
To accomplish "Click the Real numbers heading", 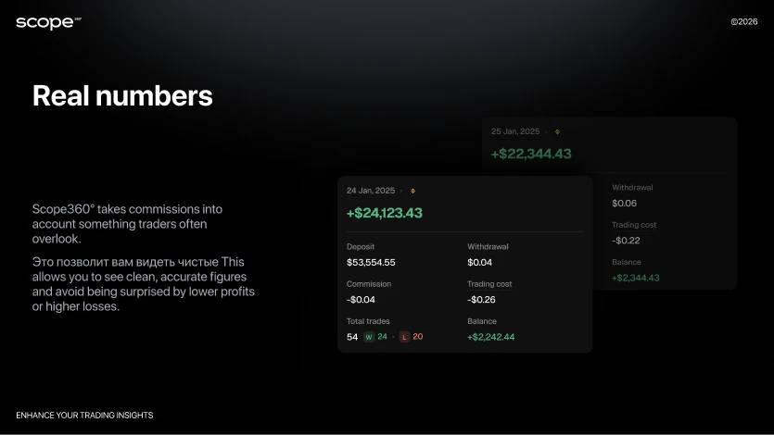I will 122,95.
